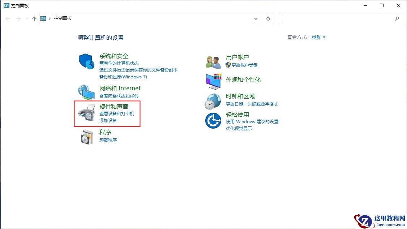Click the Control Panel icon in breadcrumb bar
The image size is (407, 229).
(43, 18)
